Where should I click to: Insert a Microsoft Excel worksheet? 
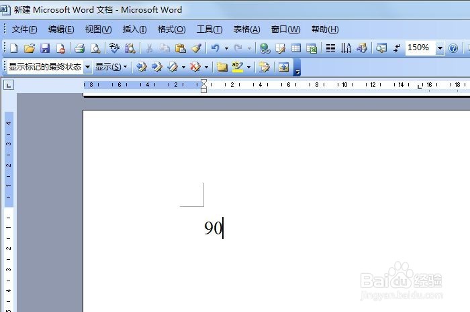click(x=312, y=48)
